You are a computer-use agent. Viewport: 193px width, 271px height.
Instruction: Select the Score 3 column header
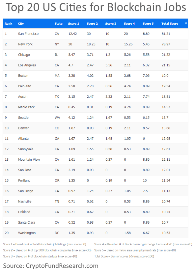[111, 24]
